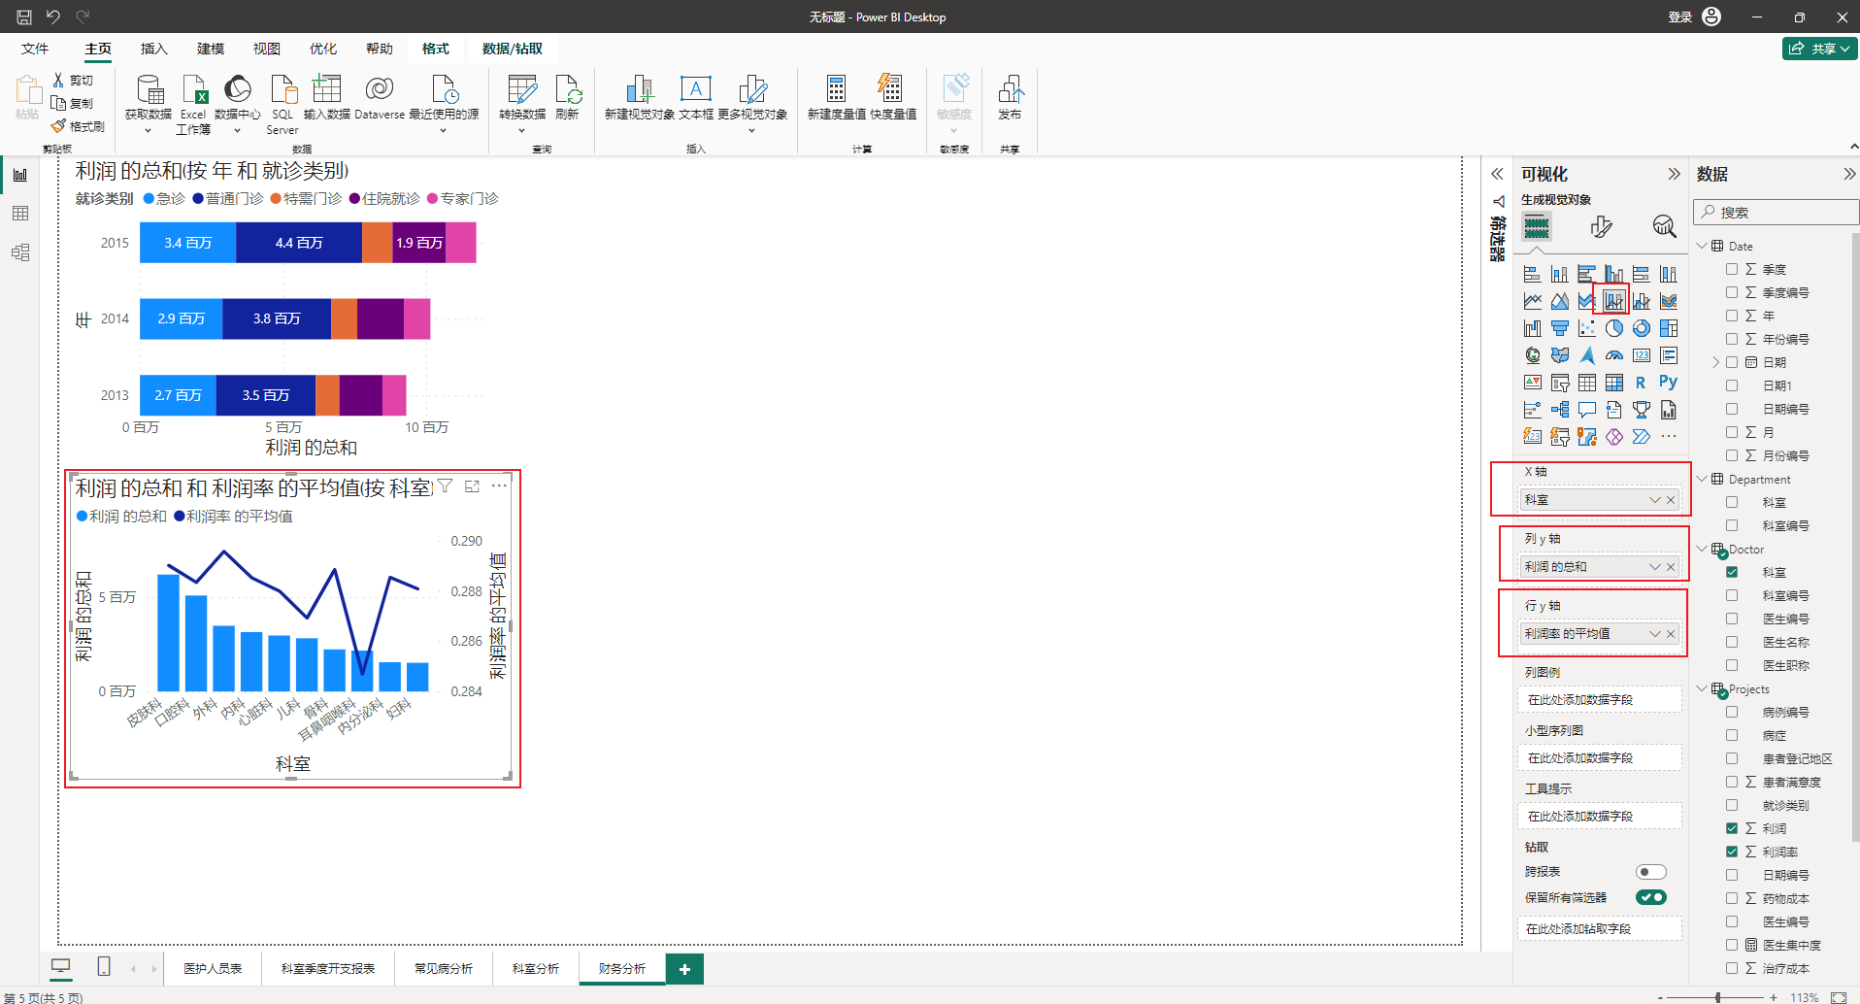Check the 季度 field under Date
The width and height of the screenshot is (1860, 1004).
click(1732, 269)
